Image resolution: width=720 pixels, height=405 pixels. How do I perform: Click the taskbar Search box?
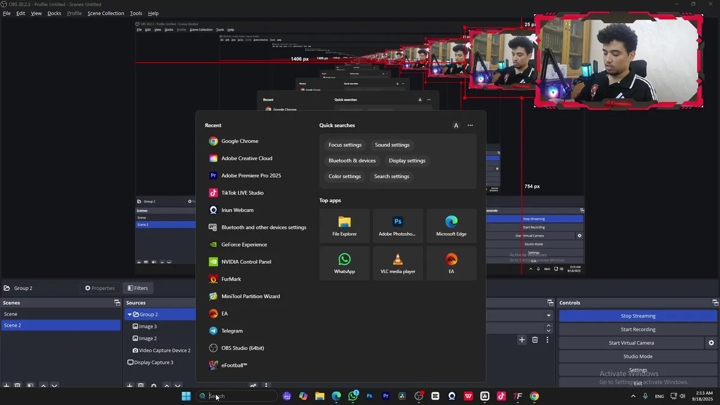coord(236,396)
